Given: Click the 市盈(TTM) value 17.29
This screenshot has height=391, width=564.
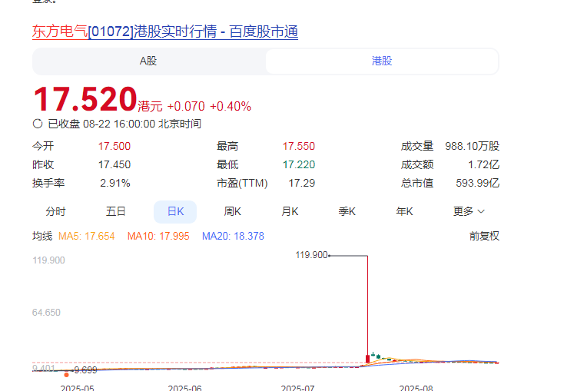Looking at the screenshot, I should [x=302, y=183].
